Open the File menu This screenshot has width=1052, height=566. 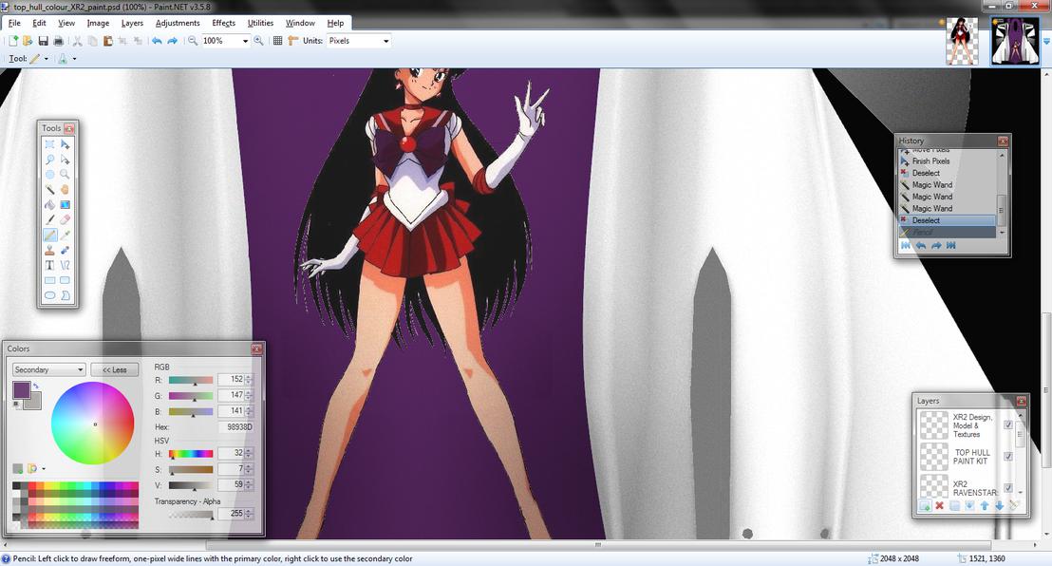click(14, 23)
